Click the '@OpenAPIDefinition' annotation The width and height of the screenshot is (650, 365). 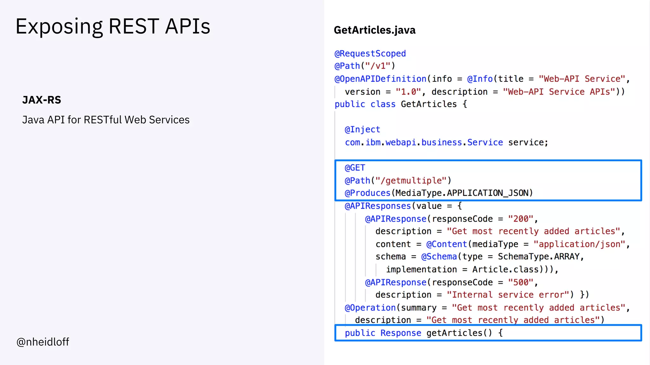point(381,79)
